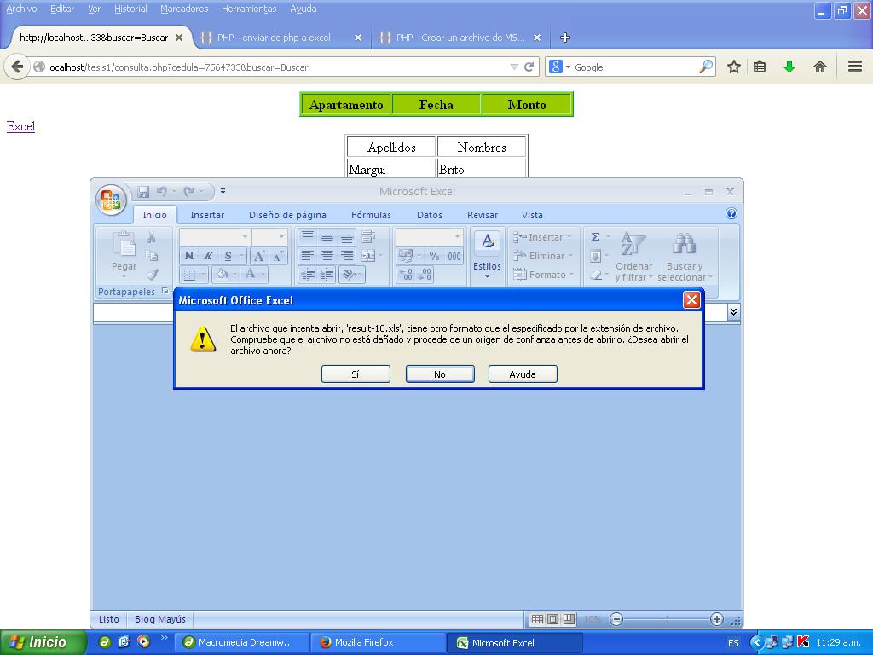Image resolution: width=873 pixels, height=655 pixels.
Task: Open the Vista ribbon tab
Action: point(532,215)
